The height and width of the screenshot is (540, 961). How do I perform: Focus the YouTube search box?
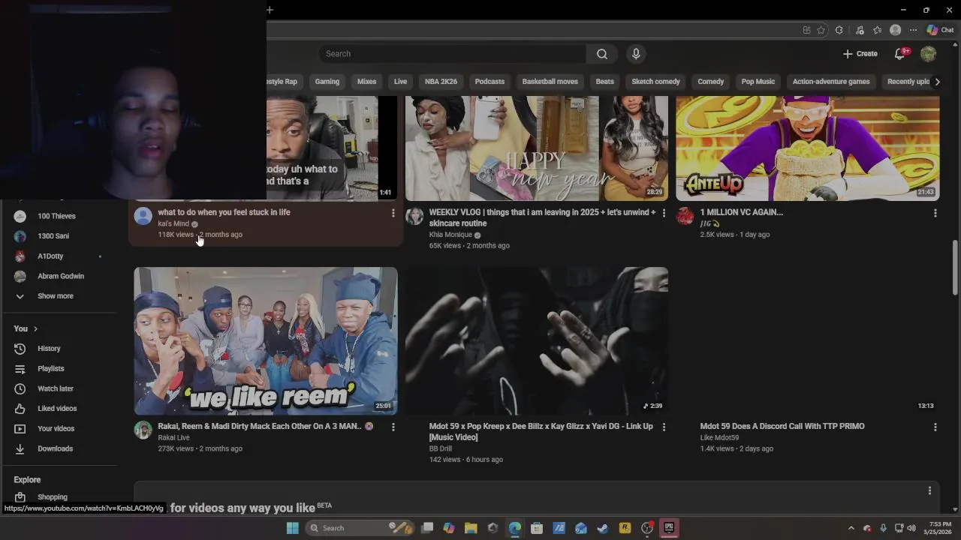pos(452,54)
